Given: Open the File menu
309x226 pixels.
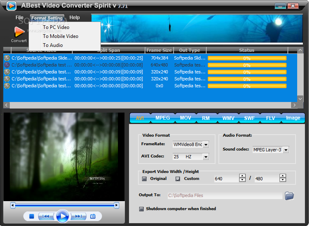Looking at the screenshot, I should [19, 18].
